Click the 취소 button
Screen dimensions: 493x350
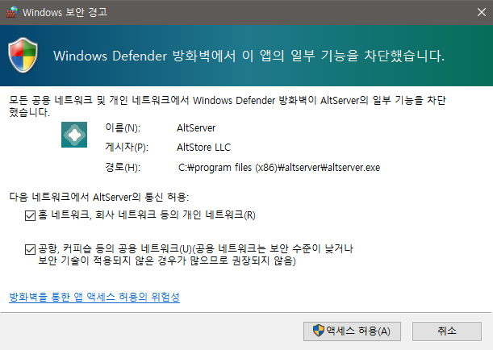pyautogui.click(x=447, y=331)
